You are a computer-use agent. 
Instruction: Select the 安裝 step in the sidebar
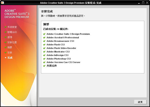pyautogui.click(x=10, y=52)
